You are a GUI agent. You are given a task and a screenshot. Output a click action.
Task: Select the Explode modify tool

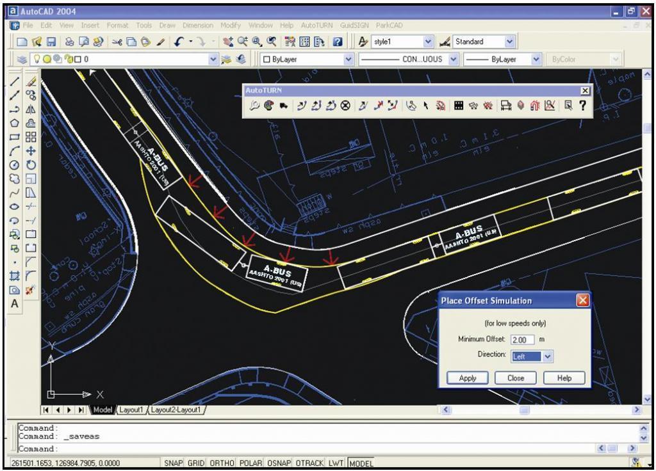point(30,290)
